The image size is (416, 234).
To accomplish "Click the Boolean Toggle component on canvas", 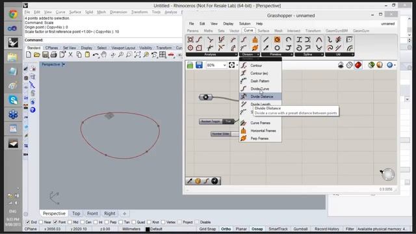I will point(216,122).
